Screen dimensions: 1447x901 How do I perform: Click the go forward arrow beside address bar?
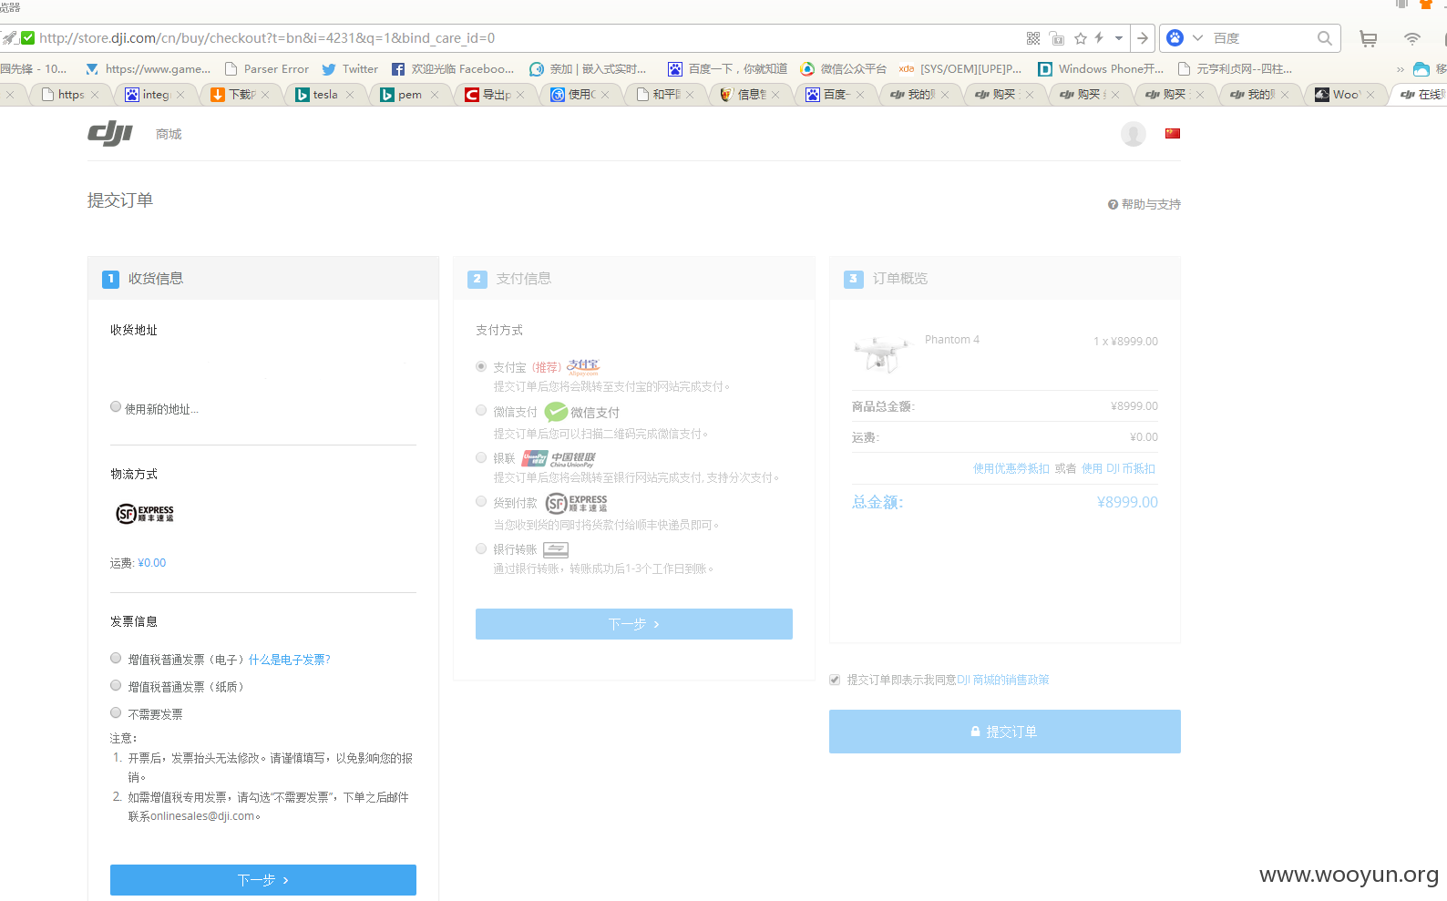click(1143, 38)
